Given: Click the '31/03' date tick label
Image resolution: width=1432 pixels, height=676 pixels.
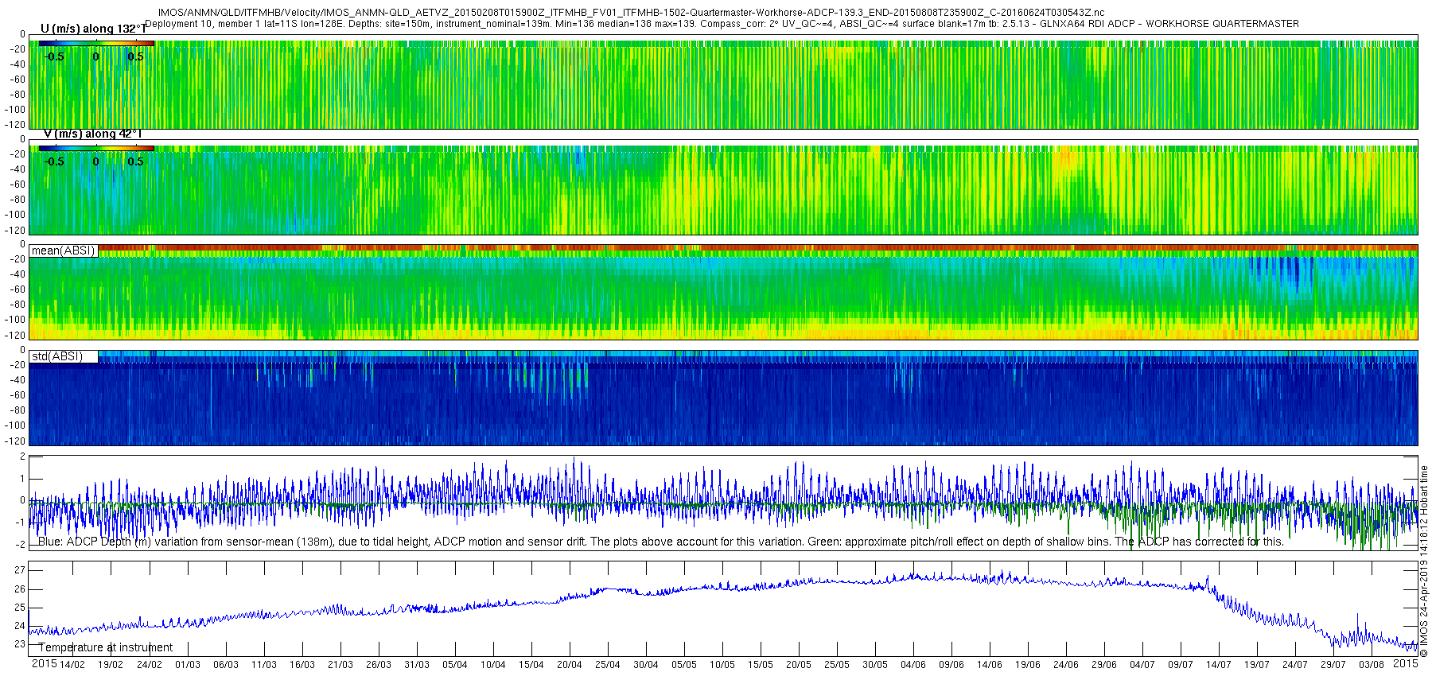Looking at the screenshot, I should [417, 665].
